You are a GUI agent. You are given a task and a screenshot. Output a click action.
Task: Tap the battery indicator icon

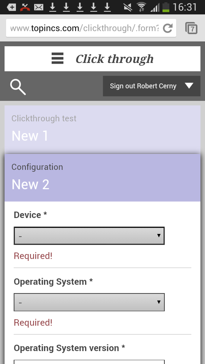coord(166,7)
